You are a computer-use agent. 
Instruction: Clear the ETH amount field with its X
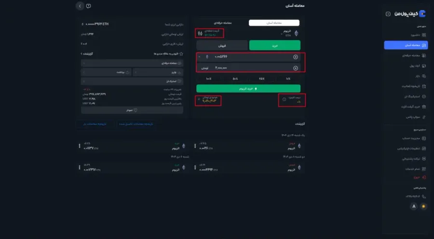click(x=296, y=57)
